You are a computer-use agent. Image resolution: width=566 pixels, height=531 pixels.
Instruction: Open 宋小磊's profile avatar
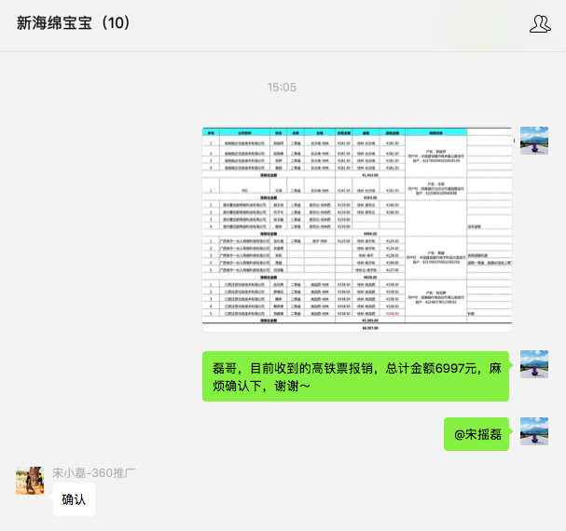[x=30, y=481]
